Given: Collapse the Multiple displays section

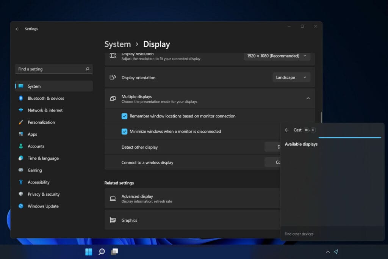Looking at the screenshot, I should (x=308, y=98).
